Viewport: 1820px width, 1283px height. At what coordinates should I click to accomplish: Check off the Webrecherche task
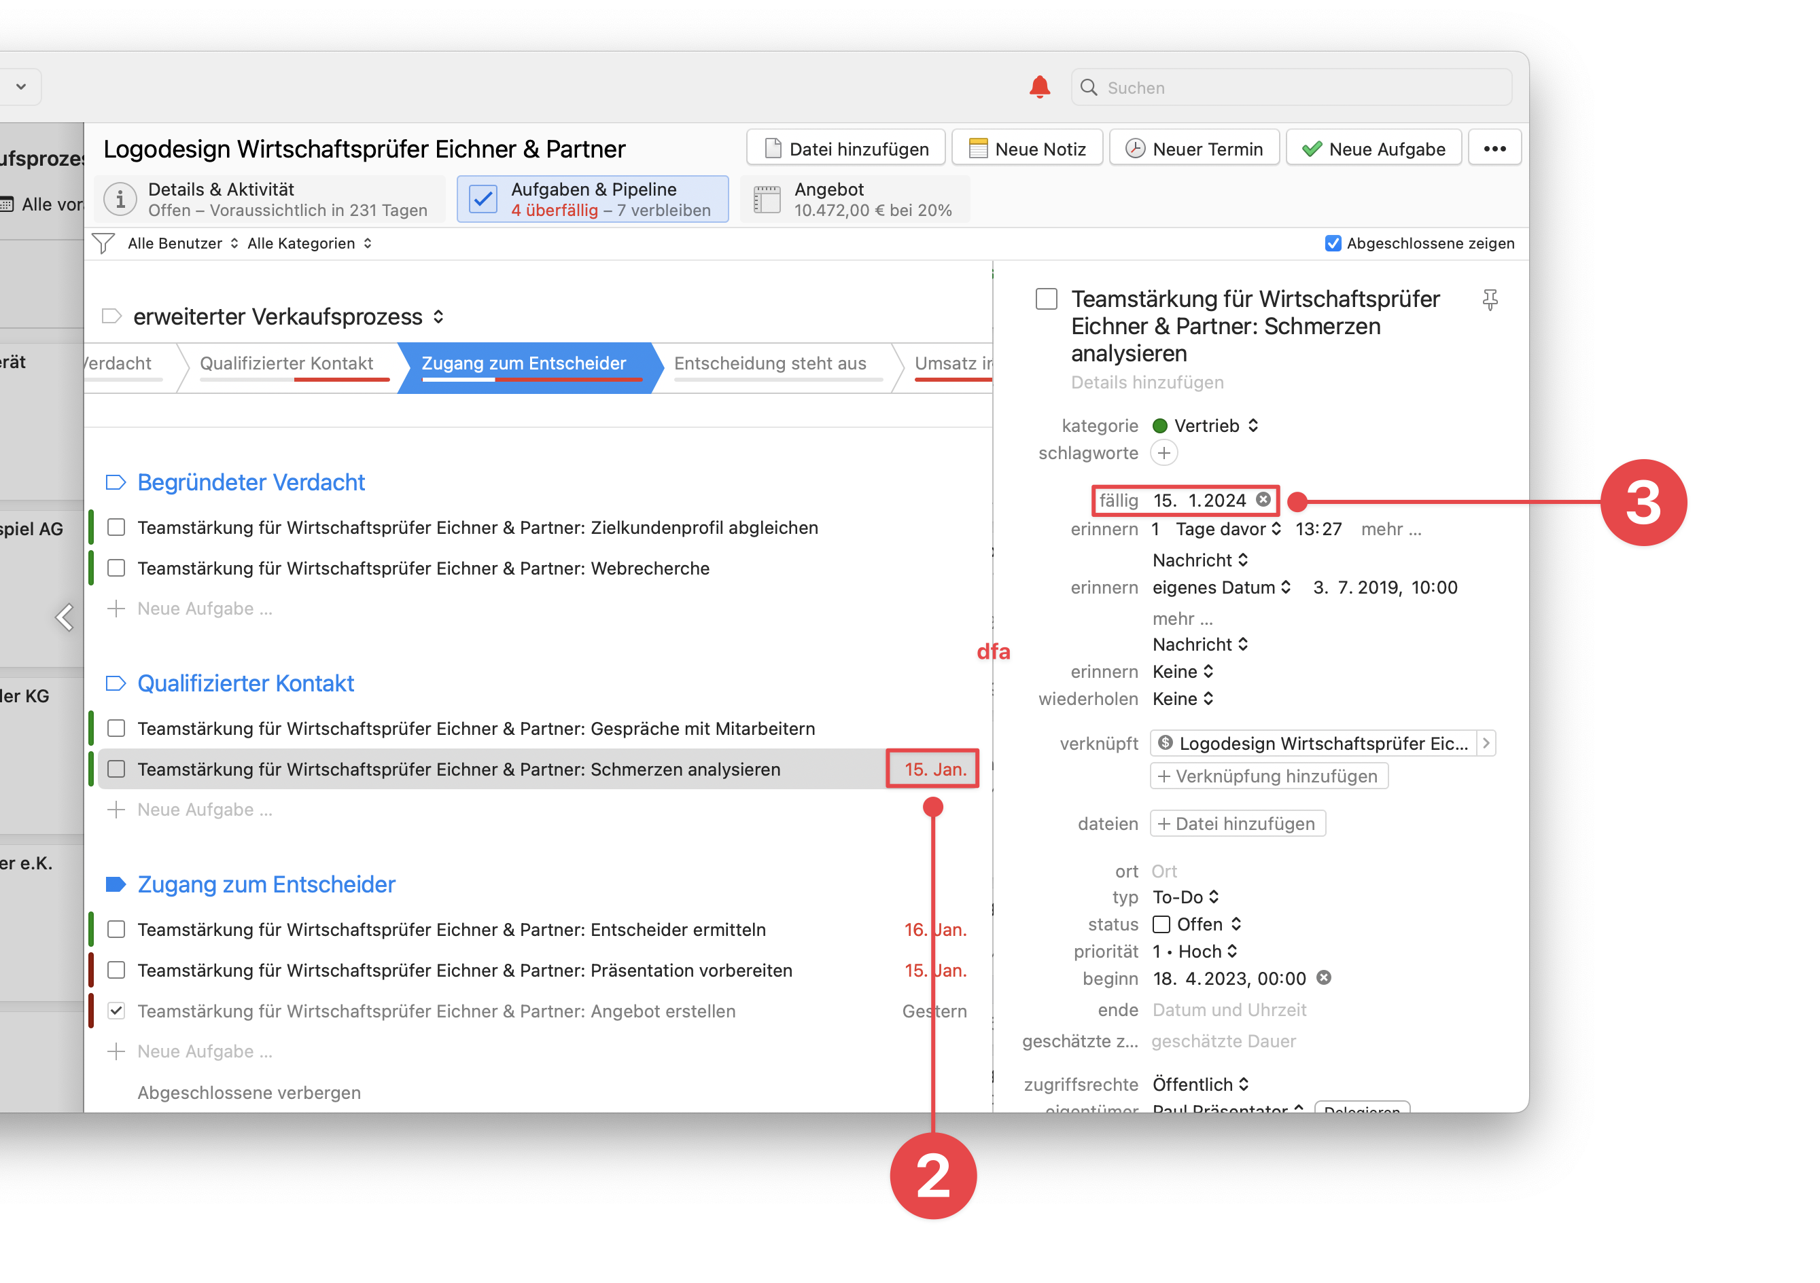[116, 568]
